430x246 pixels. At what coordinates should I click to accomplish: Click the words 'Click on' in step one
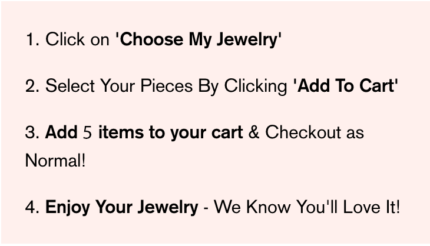(77, 39)
